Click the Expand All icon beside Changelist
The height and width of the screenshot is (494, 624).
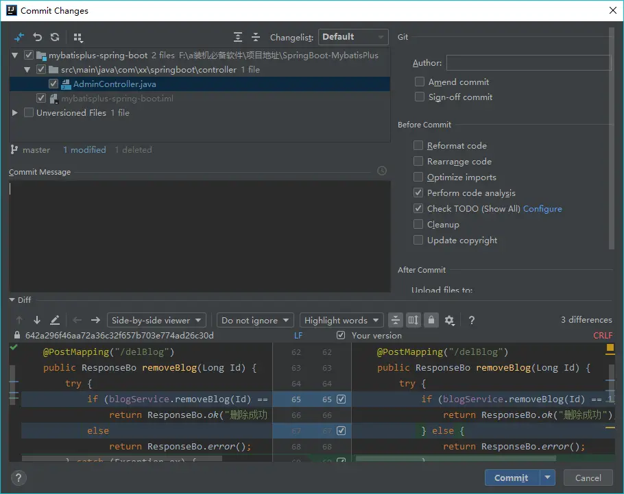point(237,37)
